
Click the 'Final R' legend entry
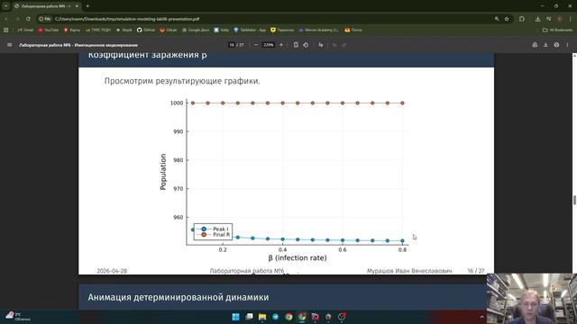click(213, 234)
